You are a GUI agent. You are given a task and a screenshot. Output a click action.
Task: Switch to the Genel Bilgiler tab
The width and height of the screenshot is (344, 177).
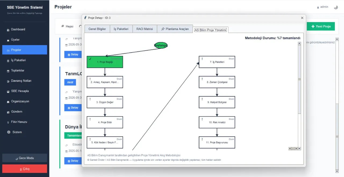point(97,29)
